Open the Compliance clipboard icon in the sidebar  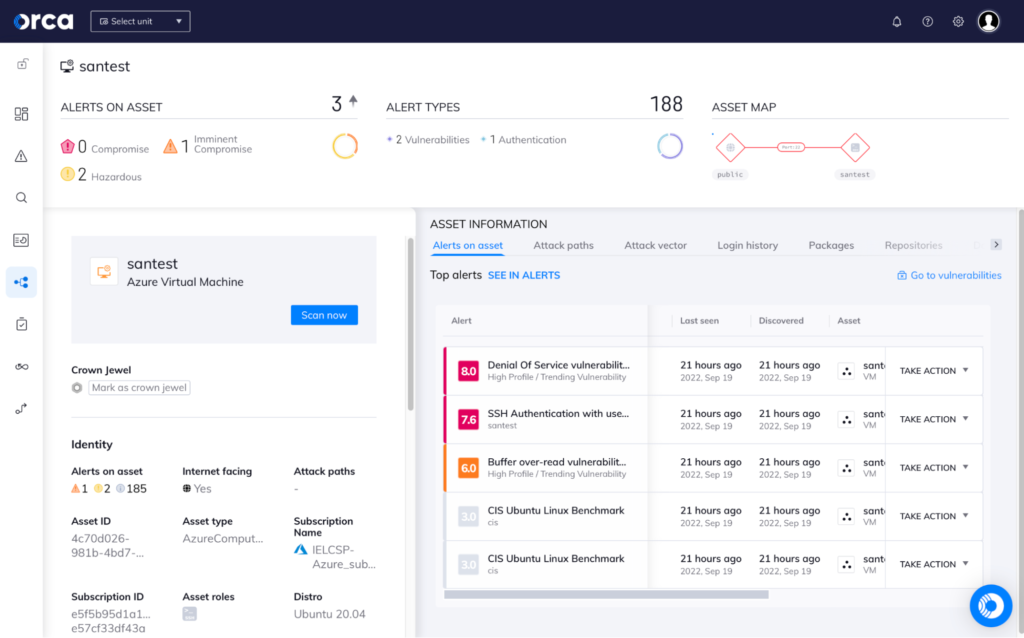21,324
